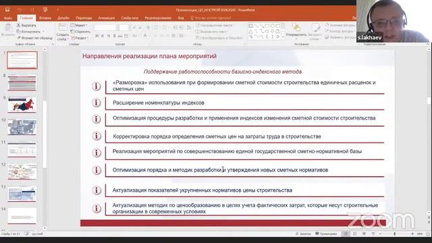Click the font color A icon

click(x=145, y=36)
